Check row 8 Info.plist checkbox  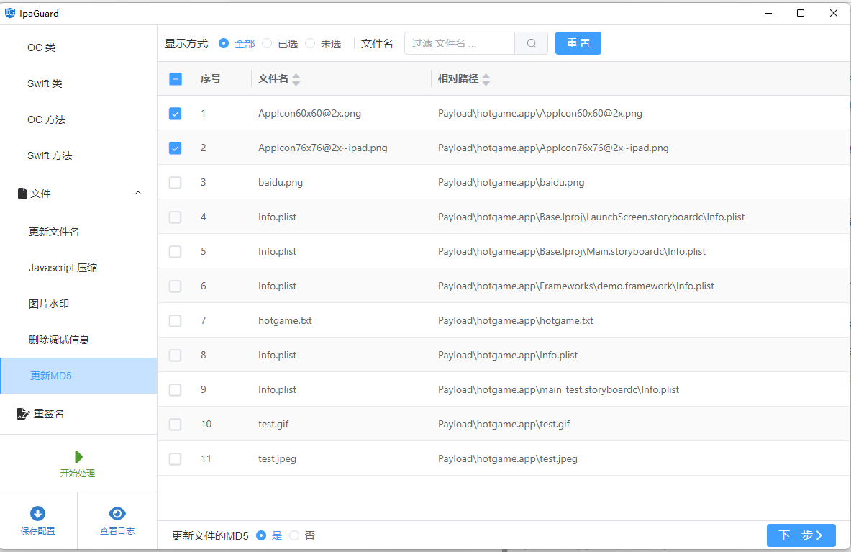(176, 356)
